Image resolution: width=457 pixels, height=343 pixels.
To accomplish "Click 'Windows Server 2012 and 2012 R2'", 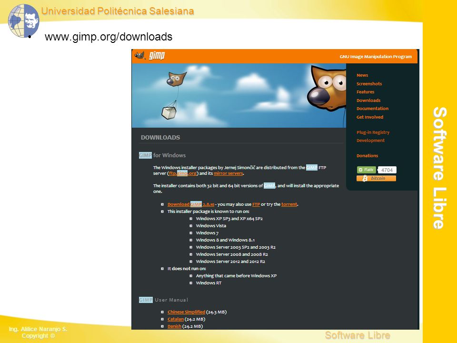I will pyautogui.click(x=230, y=262).
